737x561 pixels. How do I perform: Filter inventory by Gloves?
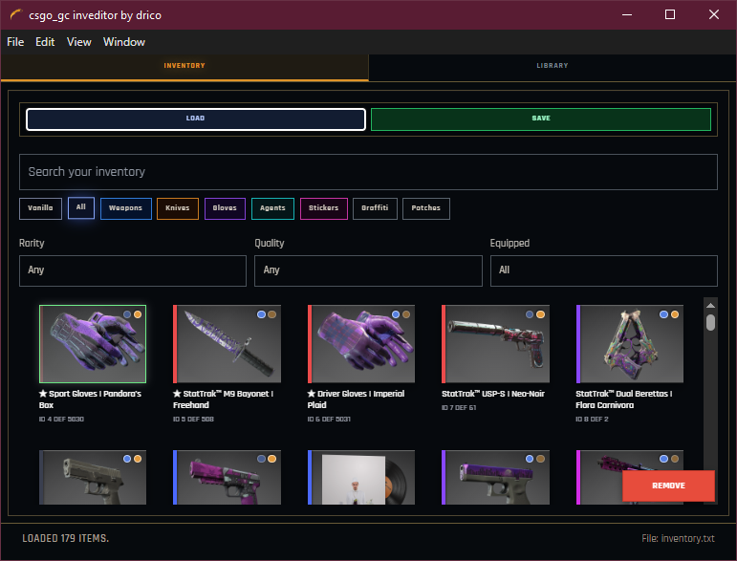point(225,208)
